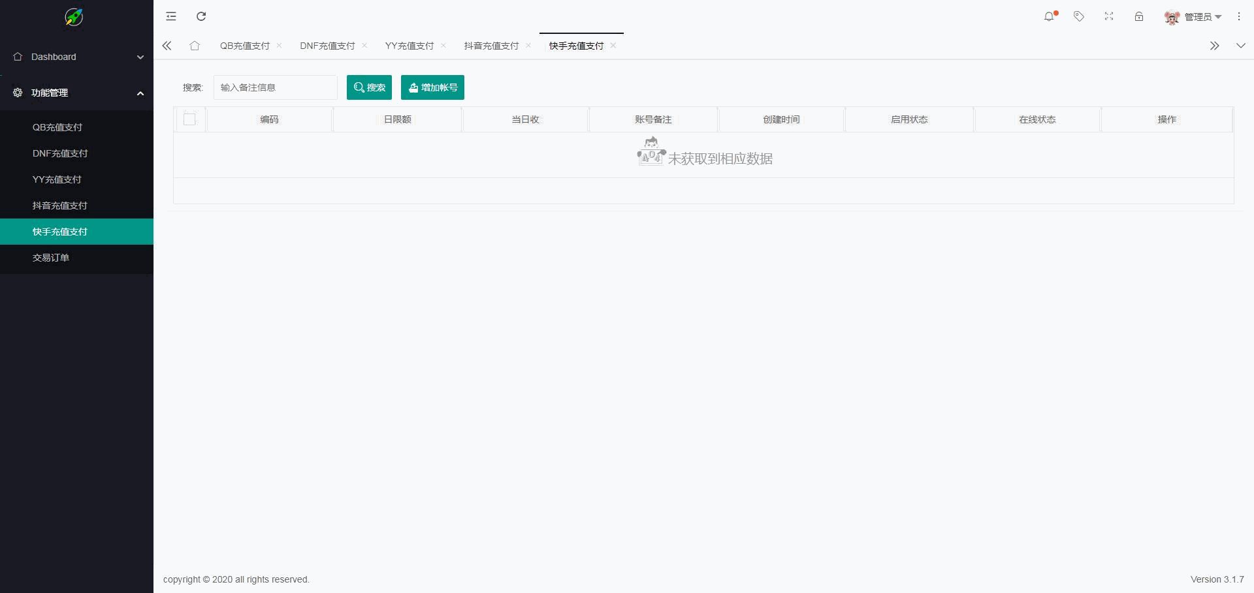
Task: Click the 搜索 search button
Action: coord(369,87)
